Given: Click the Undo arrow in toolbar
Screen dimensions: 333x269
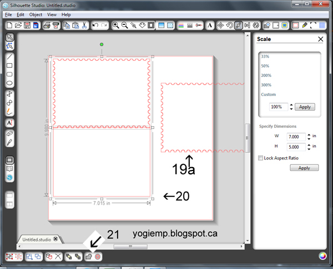Looking at the screenshot, I should pos(96,25).
